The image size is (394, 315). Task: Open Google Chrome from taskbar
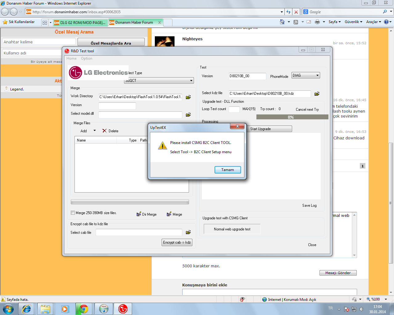click(x=84, y=309)
